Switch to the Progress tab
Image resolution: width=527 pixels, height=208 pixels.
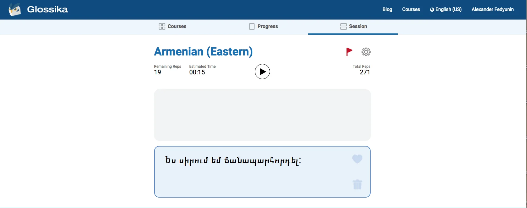click(267, 26)
